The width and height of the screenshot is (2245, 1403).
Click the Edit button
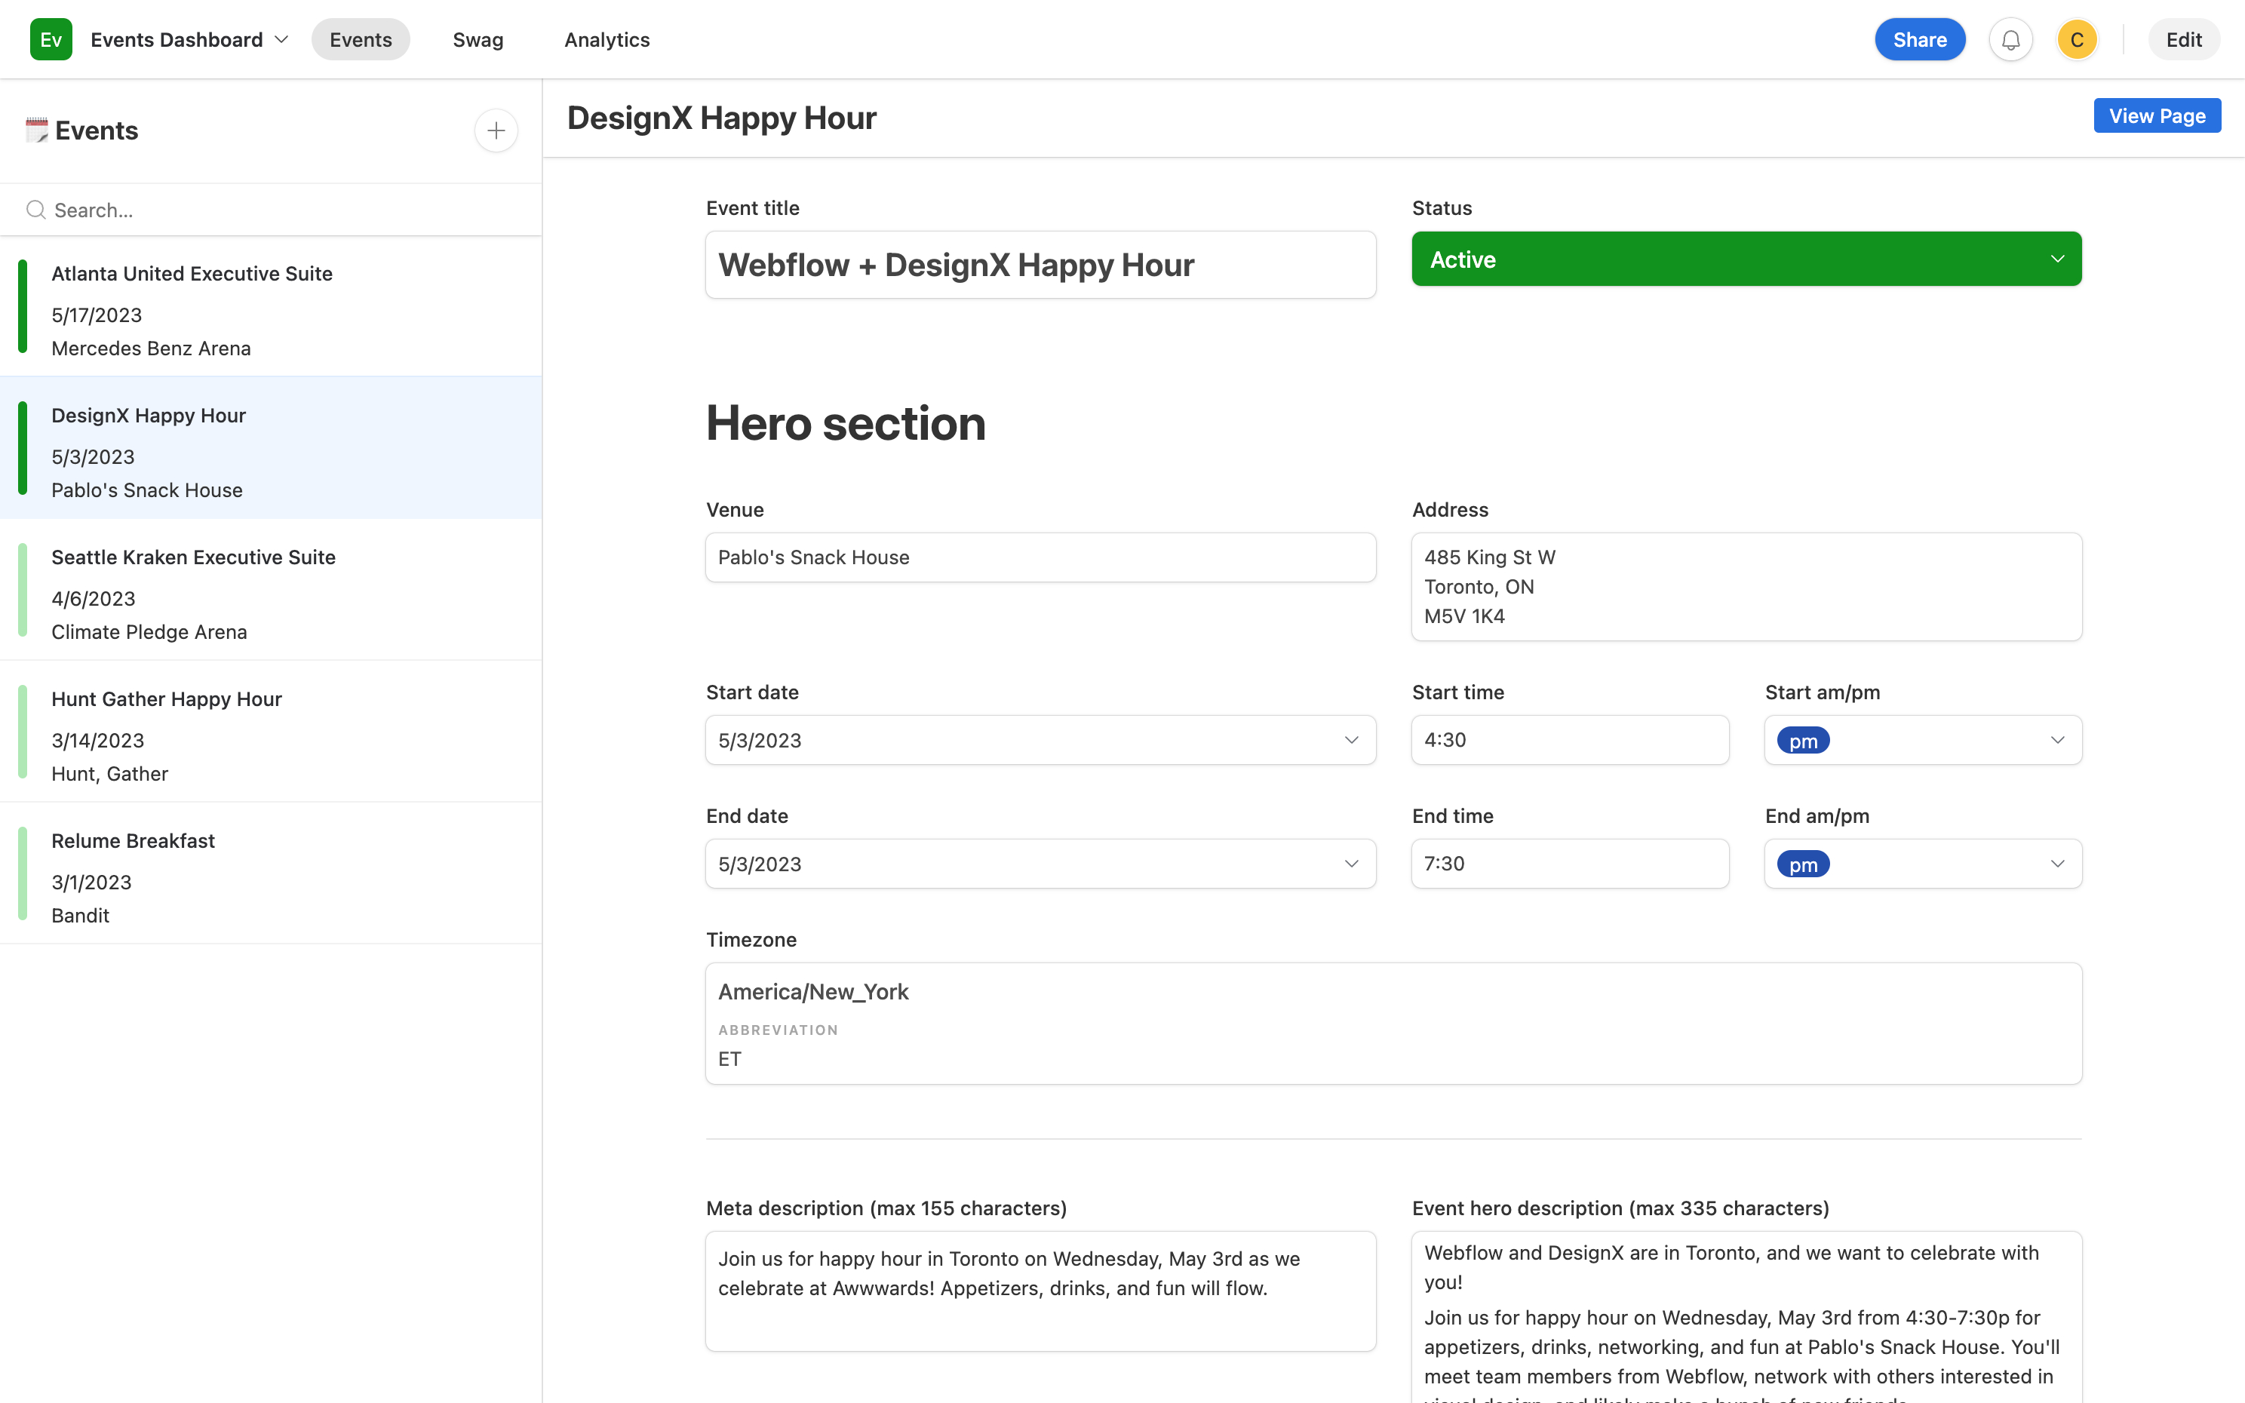2183,40
